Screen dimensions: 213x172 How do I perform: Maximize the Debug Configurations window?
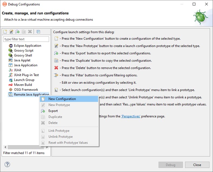coord(194,4)
